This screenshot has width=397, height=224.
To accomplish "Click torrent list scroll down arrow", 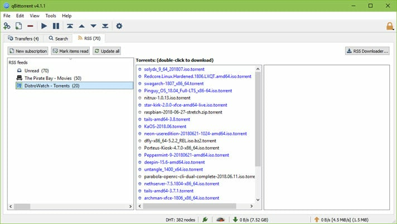I will pyautogui.click(x=258, y=200).
